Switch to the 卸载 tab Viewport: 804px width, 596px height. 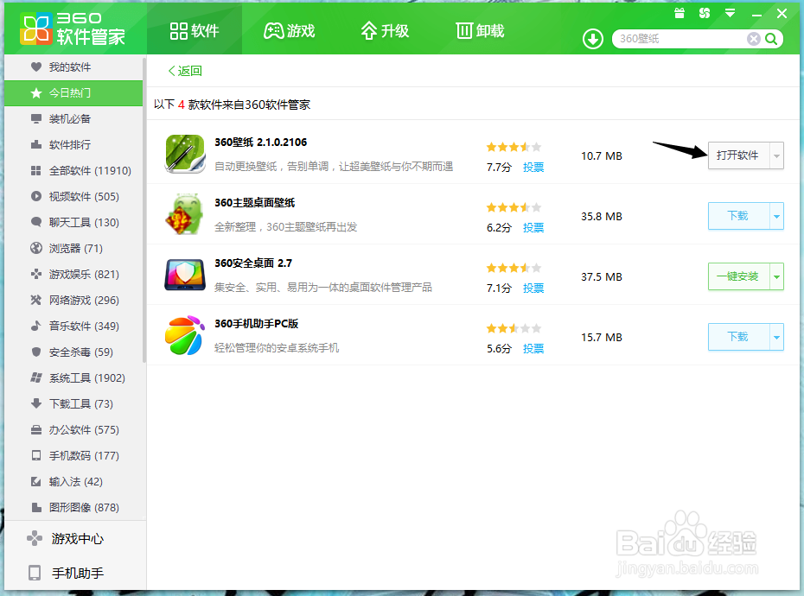pos(479,30)
